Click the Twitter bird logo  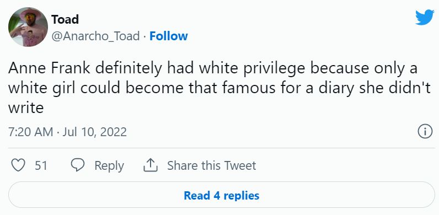click(425, 18)
